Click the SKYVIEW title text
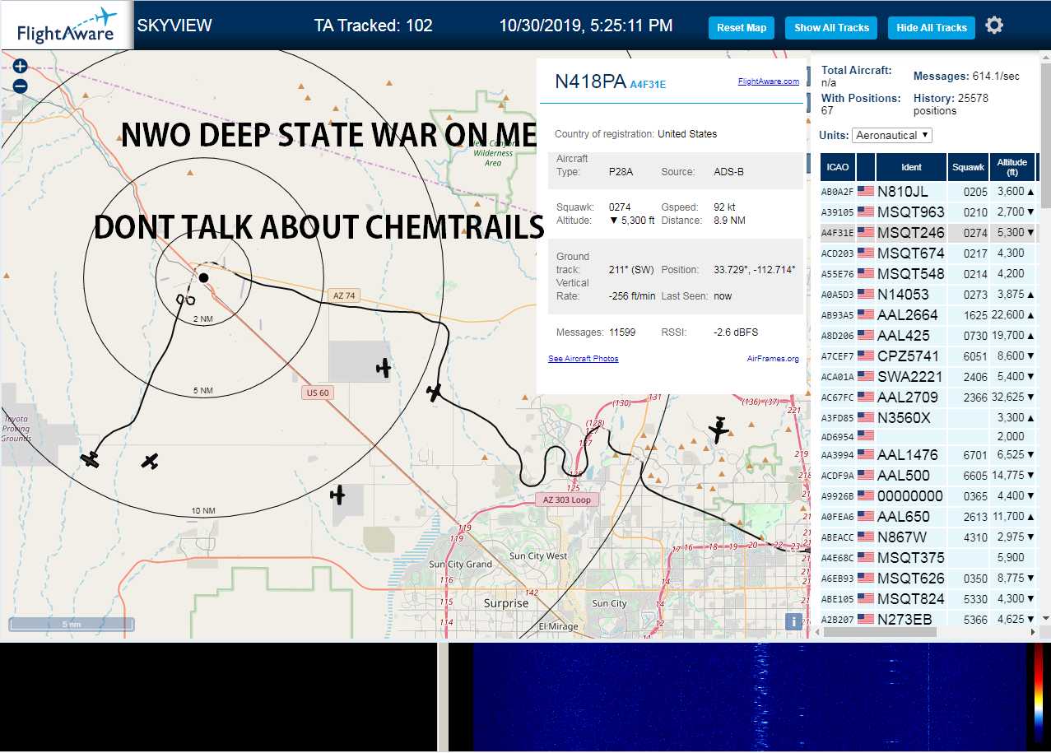This screenshot has height=753, width=1051. [174, 26]
